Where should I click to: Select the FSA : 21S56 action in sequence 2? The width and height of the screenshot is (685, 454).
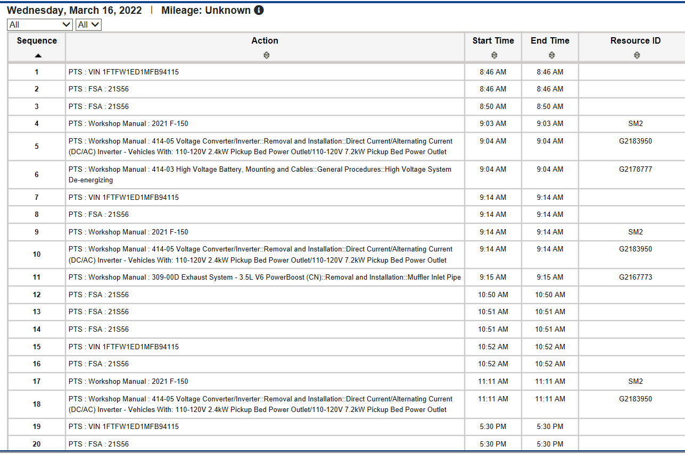(98, 89)
